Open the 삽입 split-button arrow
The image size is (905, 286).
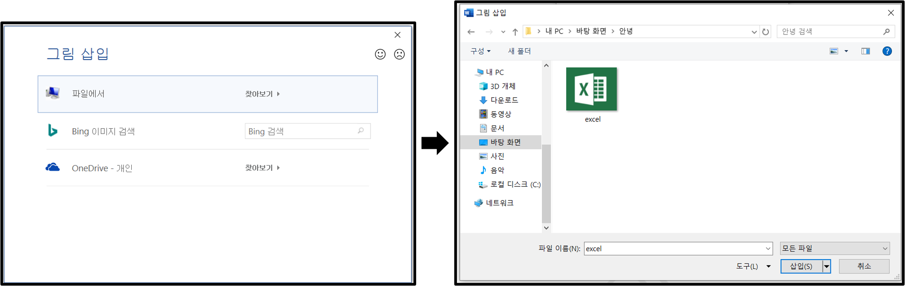click(x=826, y=266)
